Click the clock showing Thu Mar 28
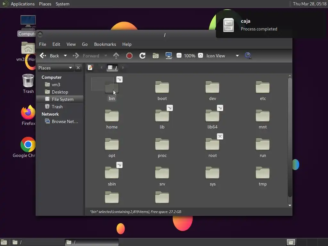 (x=310, y=4)
